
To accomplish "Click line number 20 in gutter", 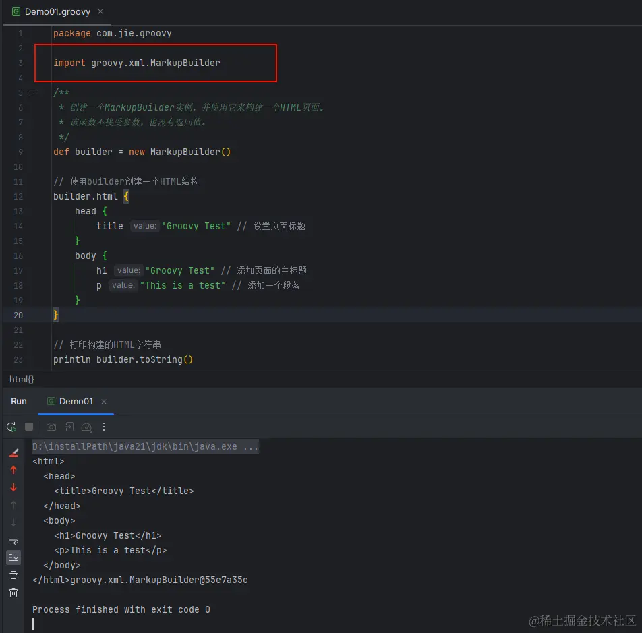I will 18,315.
